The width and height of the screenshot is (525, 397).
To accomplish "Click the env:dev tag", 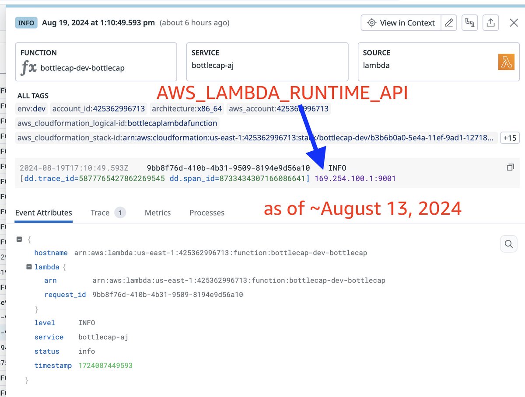I will point(31,109).
